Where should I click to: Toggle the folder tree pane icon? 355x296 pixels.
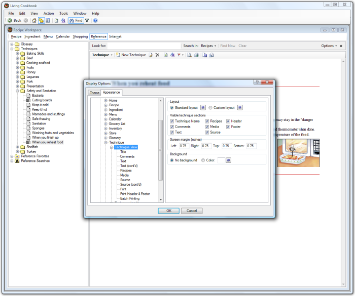click(41, 21)
